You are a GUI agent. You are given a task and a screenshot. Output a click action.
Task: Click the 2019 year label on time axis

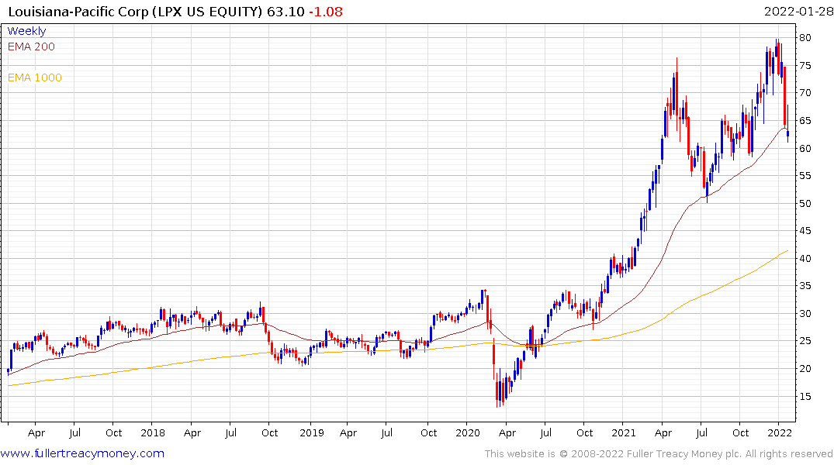click(312, 432)
